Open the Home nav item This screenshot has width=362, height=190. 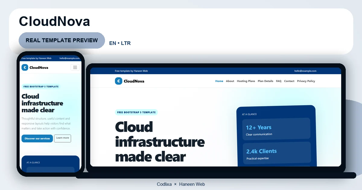pos(219,81)
